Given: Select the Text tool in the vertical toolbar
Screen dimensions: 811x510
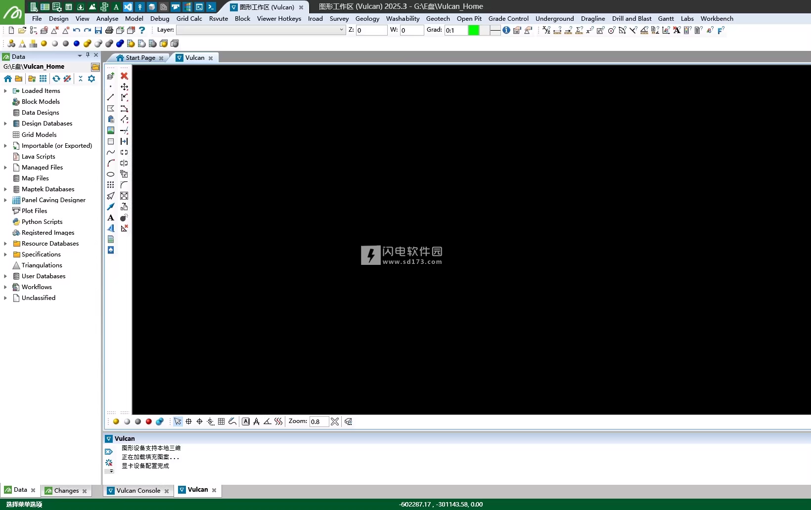Looking at the screenshot, I should [x=111, y=217].
